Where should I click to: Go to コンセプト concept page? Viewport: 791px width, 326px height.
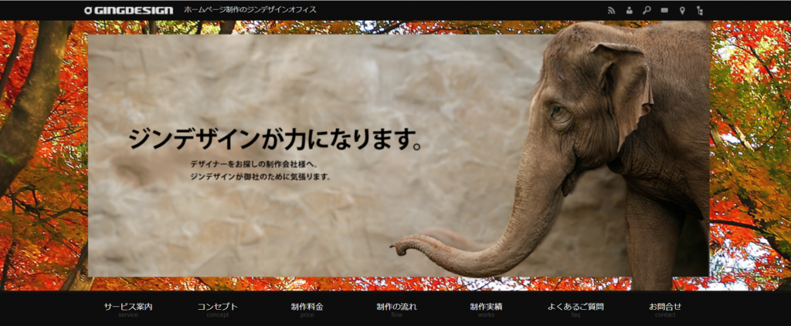217,310
